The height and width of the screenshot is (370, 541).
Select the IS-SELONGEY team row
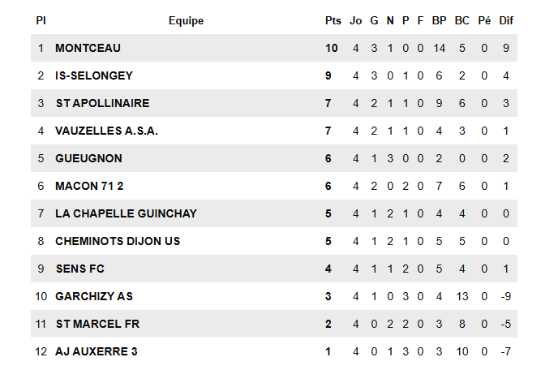93,75
